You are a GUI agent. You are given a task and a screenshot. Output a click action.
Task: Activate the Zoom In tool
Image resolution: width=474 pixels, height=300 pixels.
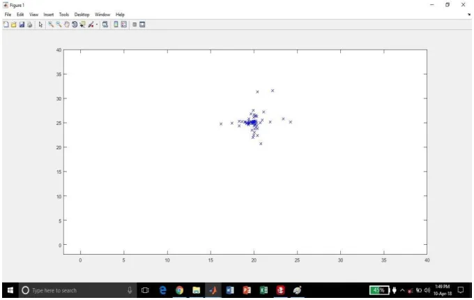[x=51, y=24]
